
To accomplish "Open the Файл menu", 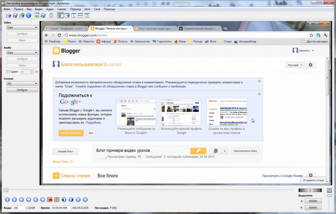I will point(7,9).
